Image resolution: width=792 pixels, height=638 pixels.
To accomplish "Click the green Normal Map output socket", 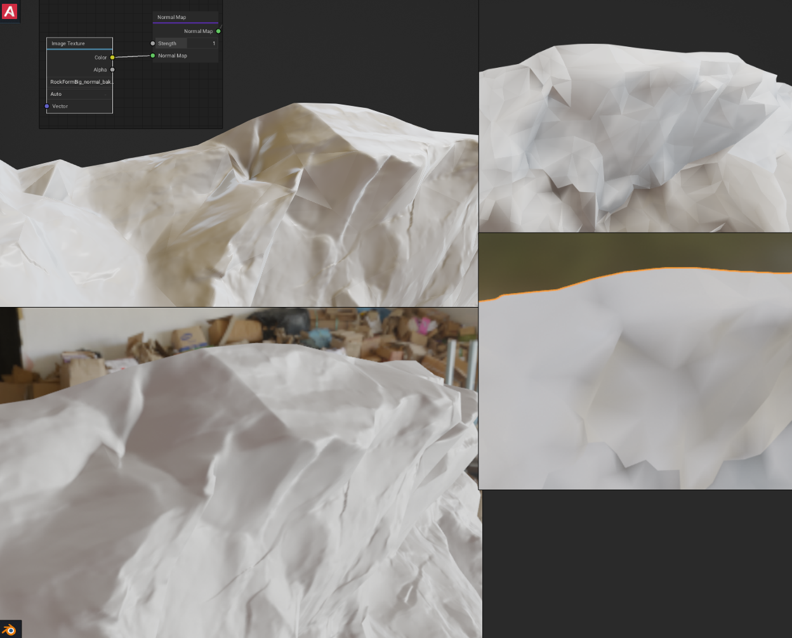I will click(219, 30).
